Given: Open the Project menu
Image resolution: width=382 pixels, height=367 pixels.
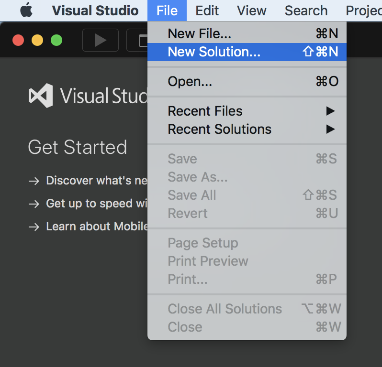Looking at the screenshot, I should click(363, 11).
